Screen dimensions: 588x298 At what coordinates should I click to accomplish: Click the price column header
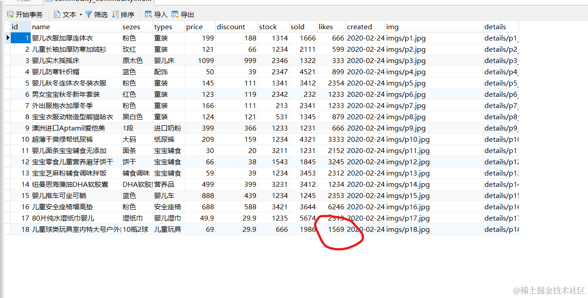200,27
